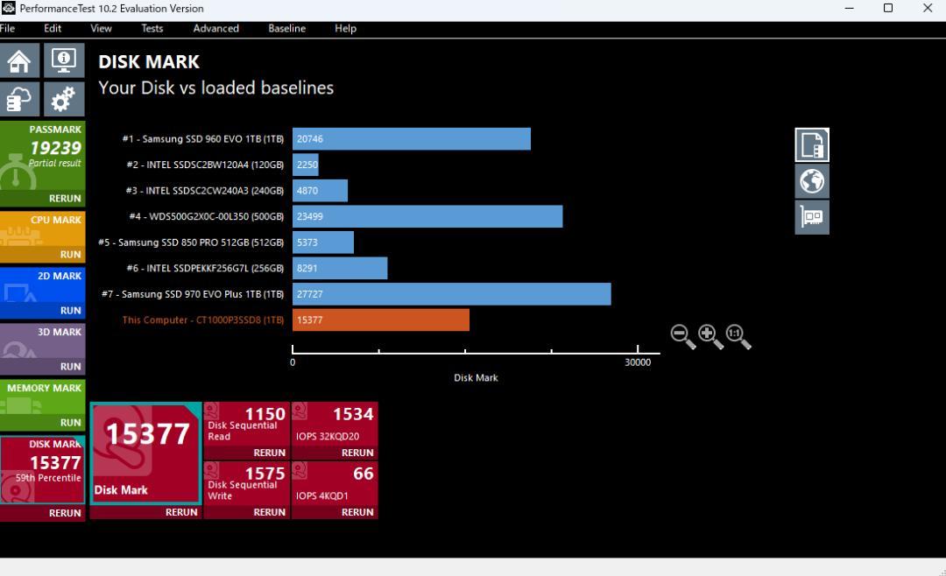
Task: Click the hardware card icon on right
Action: [812, 217]
